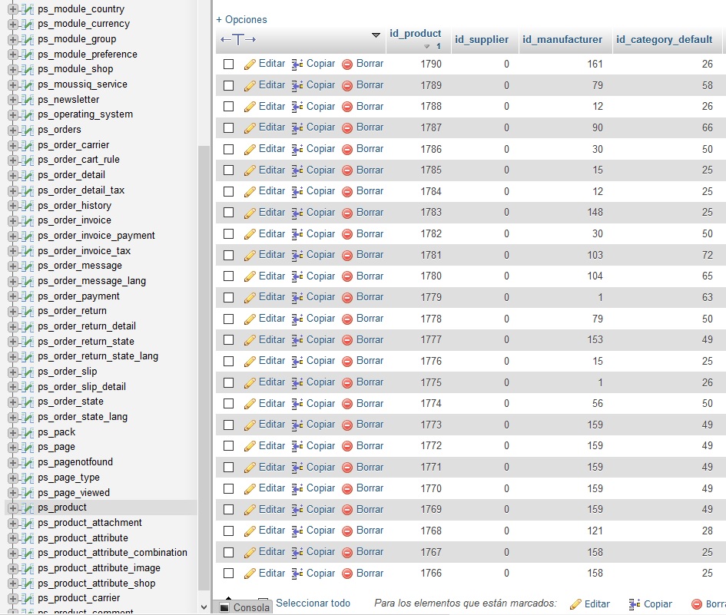Sort by id_supplier column header
The height and width of the screenshot is (615, 726).
pyautogui.click(x=482, y=40)
